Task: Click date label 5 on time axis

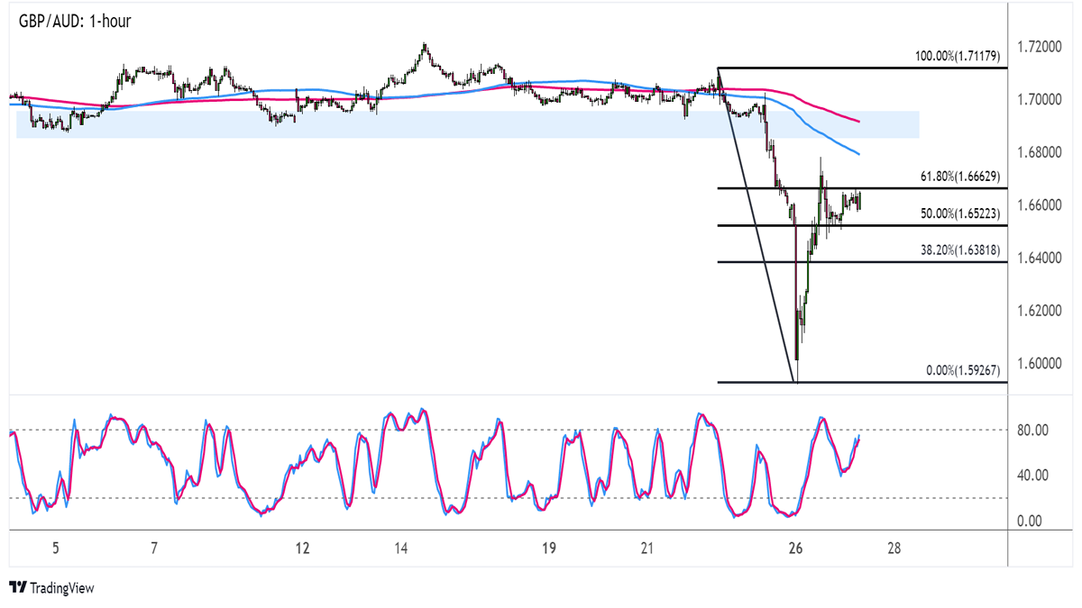Action: click(x=56, y=549)
